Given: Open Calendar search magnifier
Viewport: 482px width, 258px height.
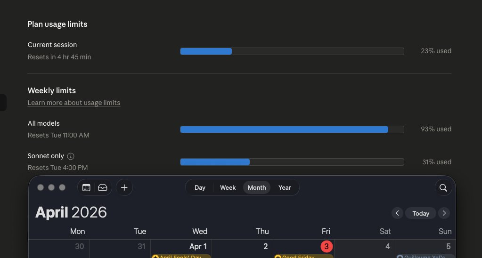Looking at the screenshot, I should pyautogui.click(x=443, y=188).
